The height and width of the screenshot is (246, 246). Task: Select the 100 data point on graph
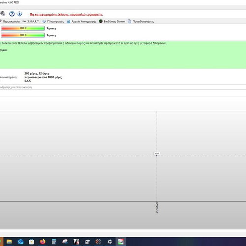[x=157, y=154]
